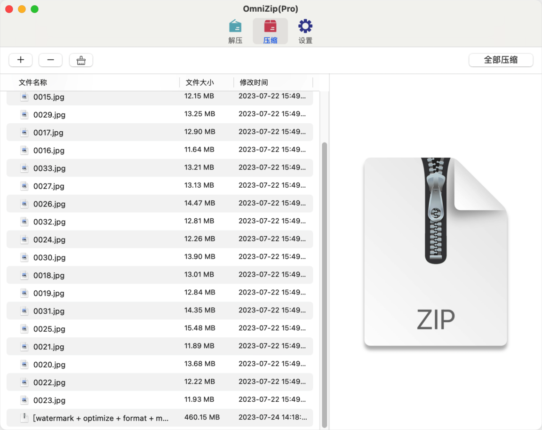Select the file name 0025.jpg
This screenshot has width=542, height=430.
pos(49,329)
